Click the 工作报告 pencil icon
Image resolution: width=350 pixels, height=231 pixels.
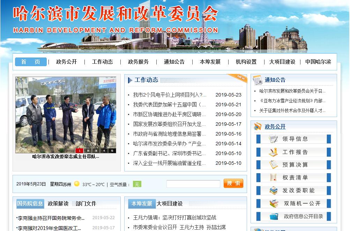[273, 152]
